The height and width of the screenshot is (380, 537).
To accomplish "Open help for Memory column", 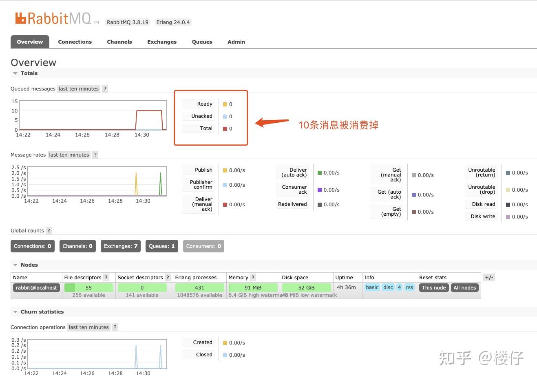I will [252, 277].
